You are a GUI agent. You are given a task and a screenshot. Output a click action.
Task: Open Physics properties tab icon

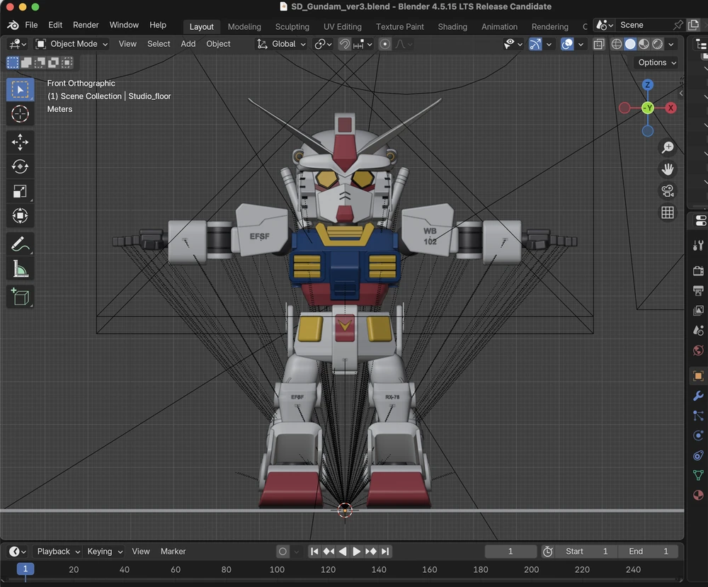[x=698, y=435]
